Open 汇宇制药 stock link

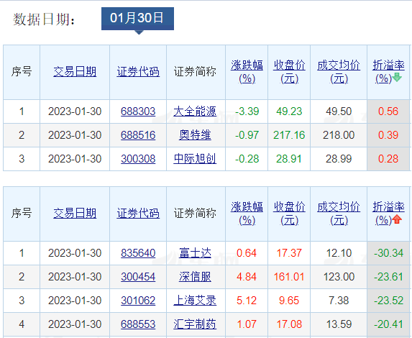(x=195, y=324)
